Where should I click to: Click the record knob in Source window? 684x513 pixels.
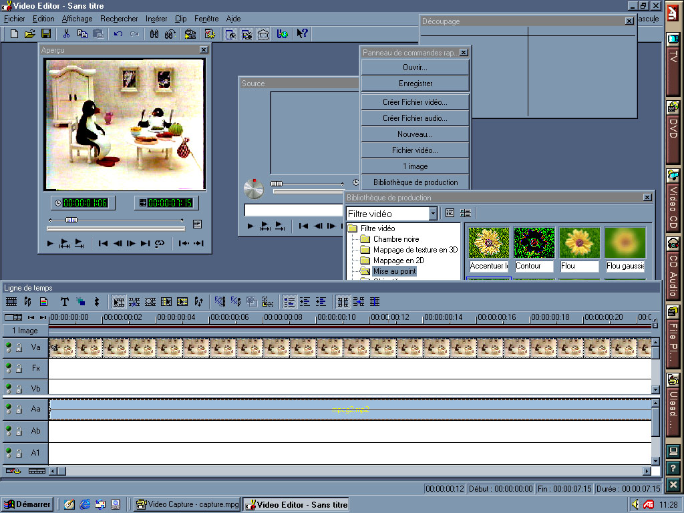pyautogui.click(x=253, y=189)
